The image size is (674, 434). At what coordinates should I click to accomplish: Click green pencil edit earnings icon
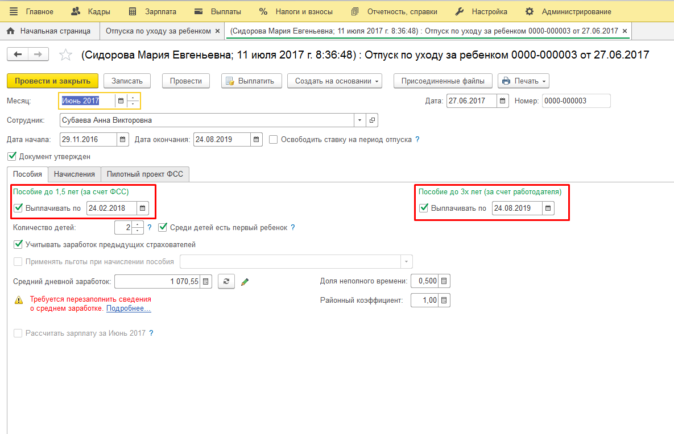point(245,281)
